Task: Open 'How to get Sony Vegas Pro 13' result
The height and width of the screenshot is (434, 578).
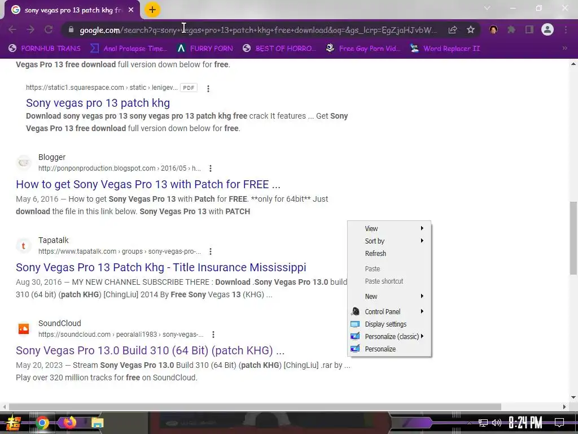Action: point(148,184)
